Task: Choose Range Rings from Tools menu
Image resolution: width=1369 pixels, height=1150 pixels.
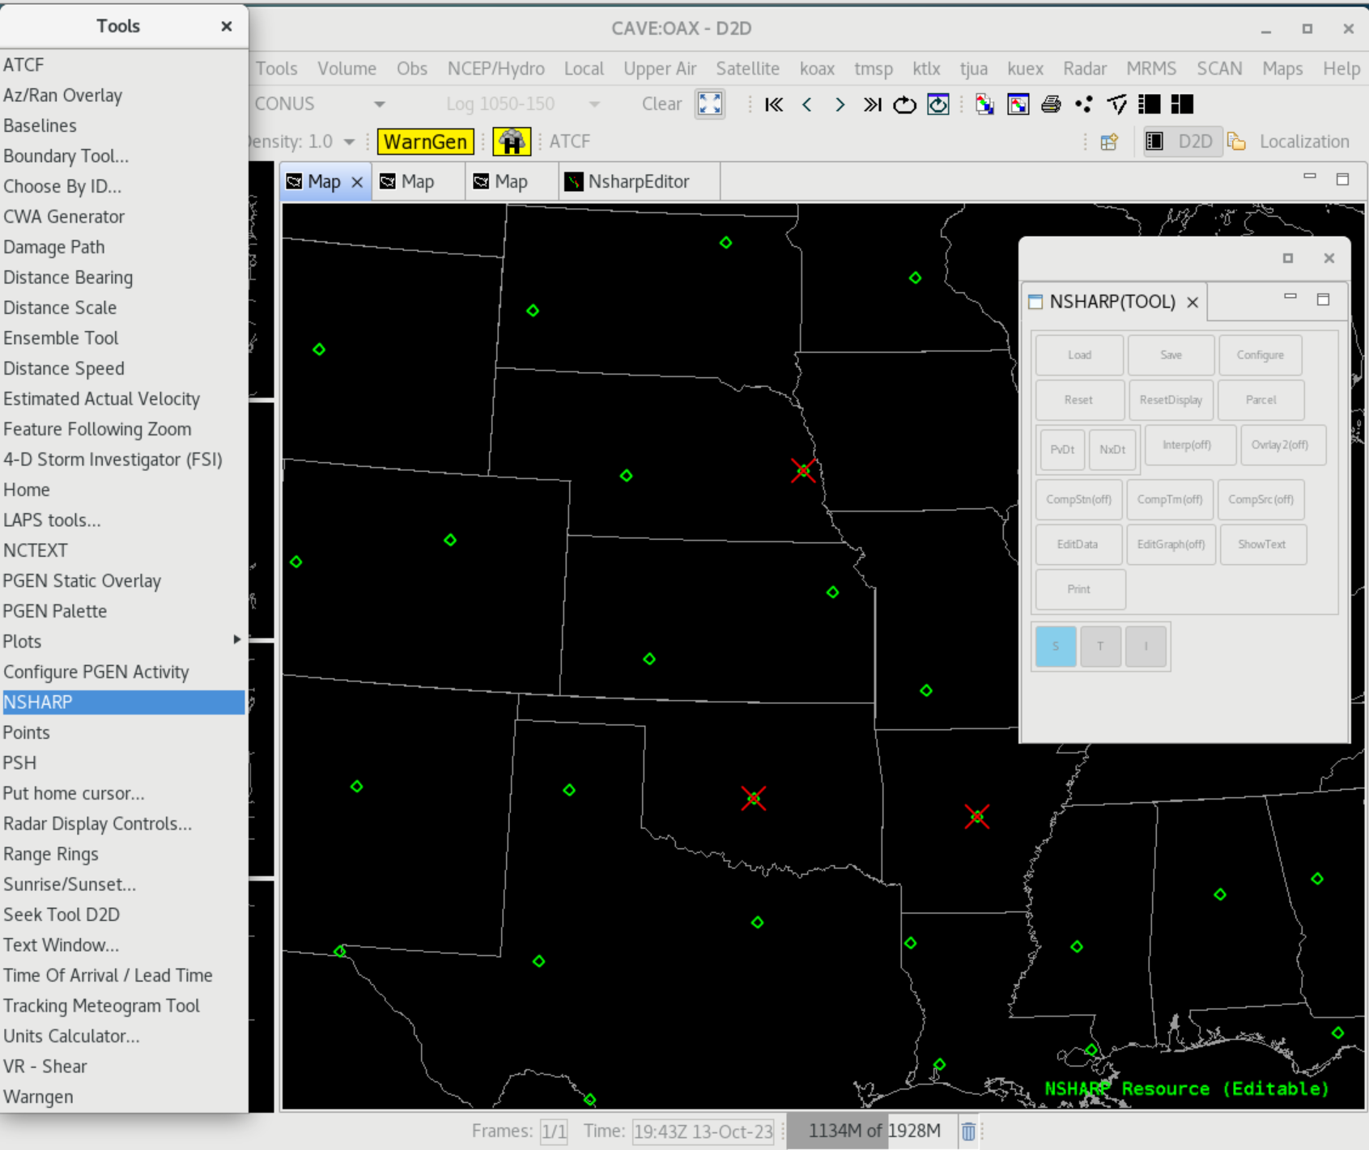Action: pyautogui.click(x=123, y=855)
